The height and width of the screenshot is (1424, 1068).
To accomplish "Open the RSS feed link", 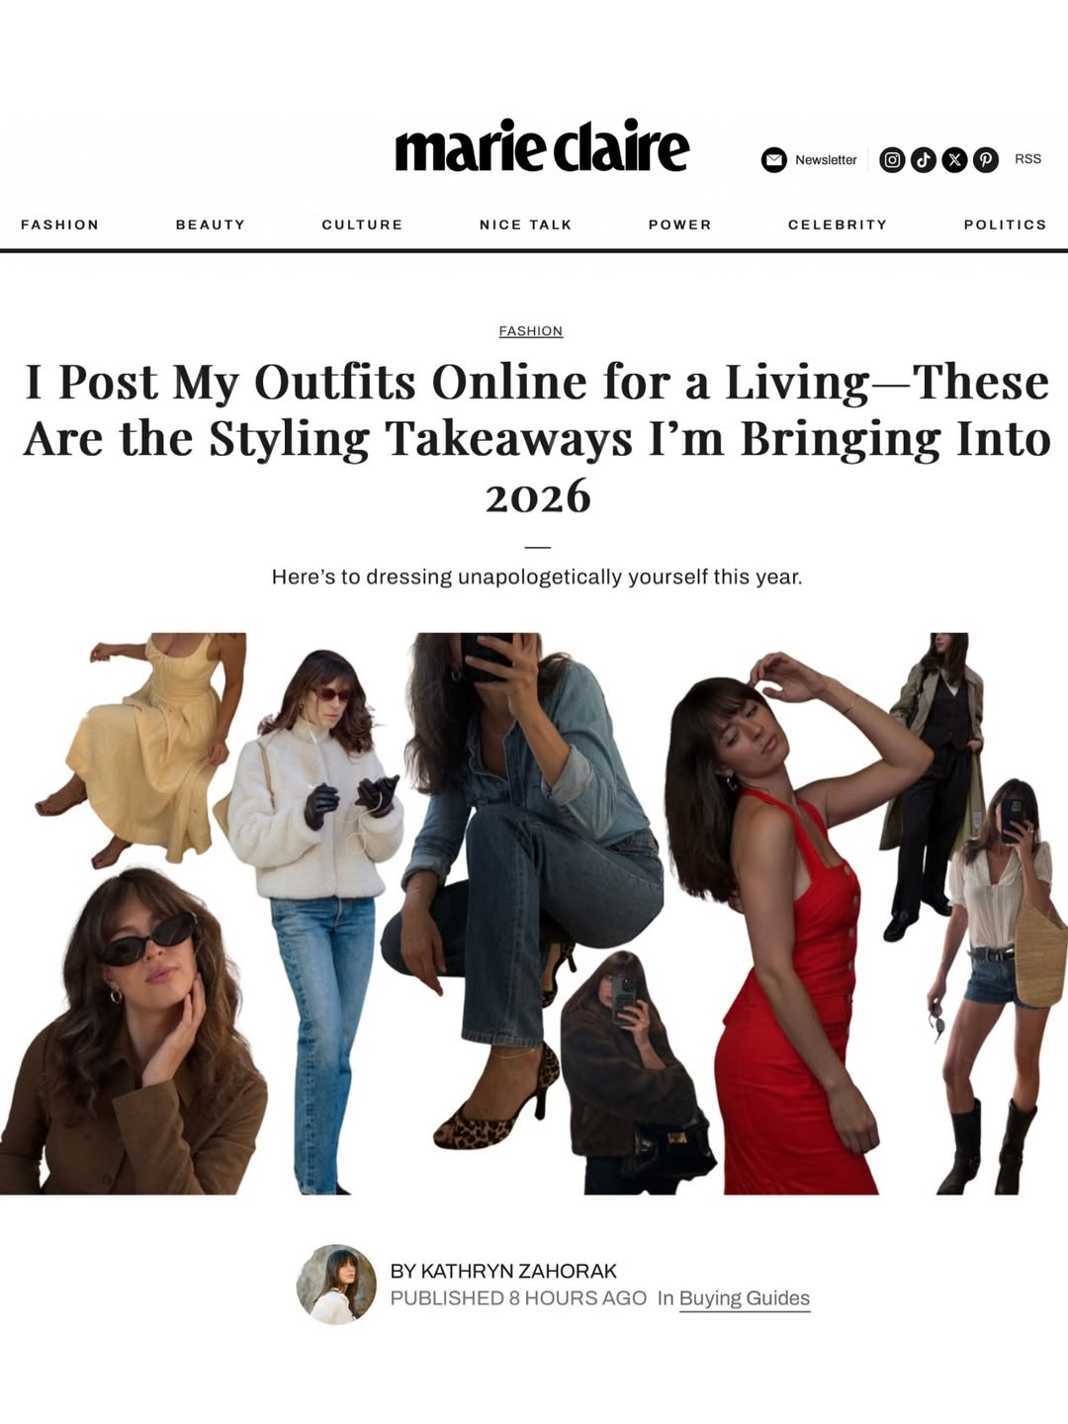I will coord(1027,159).
